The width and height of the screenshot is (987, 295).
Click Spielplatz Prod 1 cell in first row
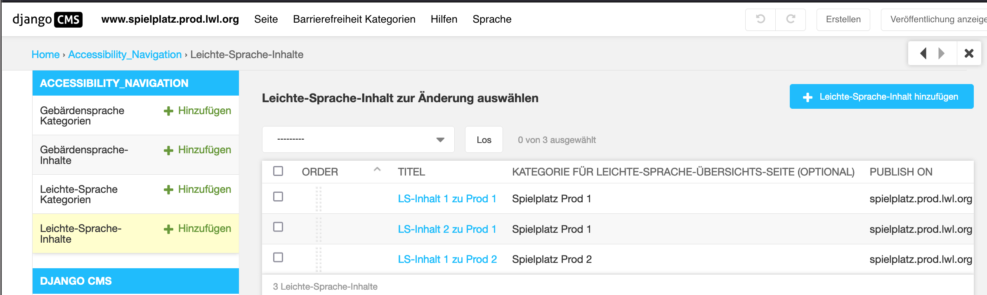coord(552,199)
